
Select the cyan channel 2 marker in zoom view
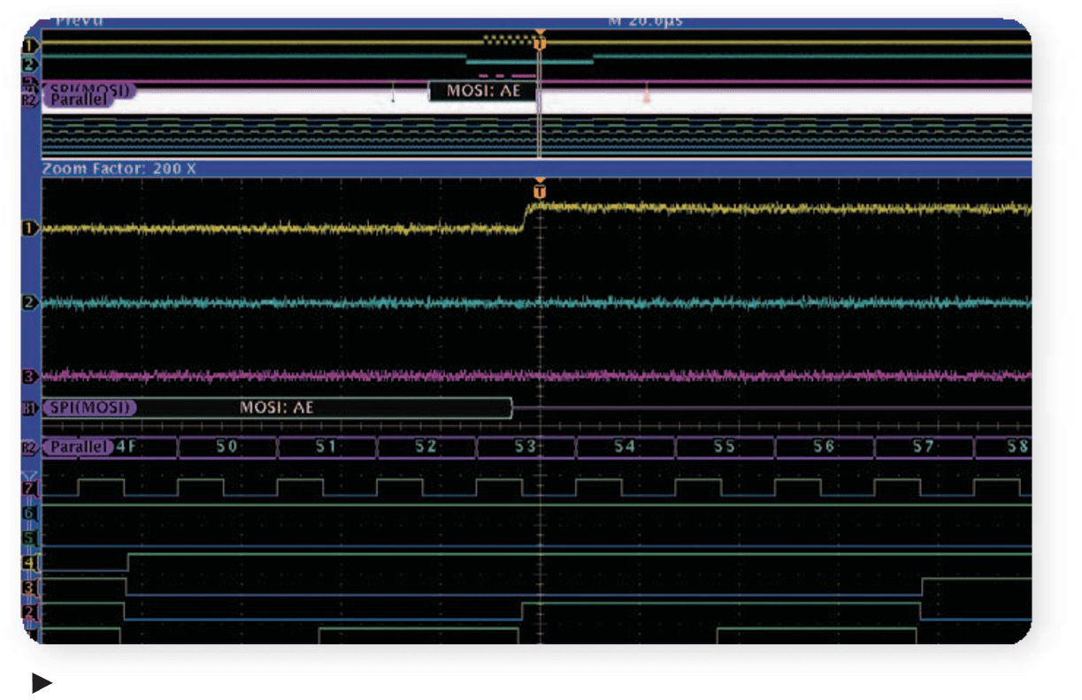pyautogui.click(x=31, y=303)
